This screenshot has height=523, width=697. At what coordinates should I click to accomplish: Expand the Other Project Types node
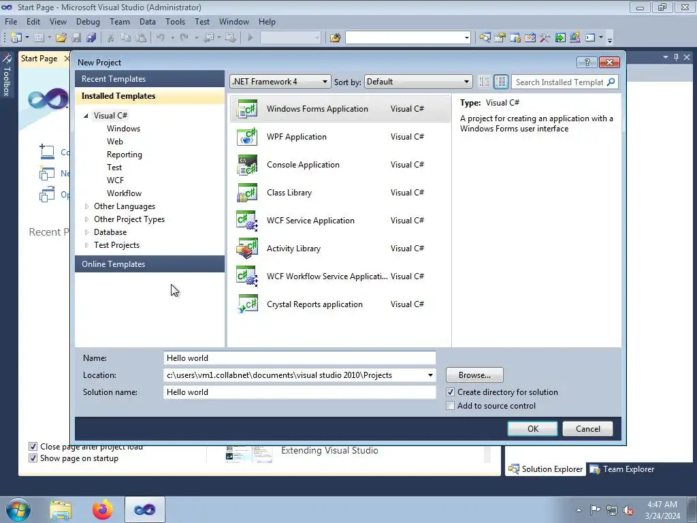coord(86,219)
